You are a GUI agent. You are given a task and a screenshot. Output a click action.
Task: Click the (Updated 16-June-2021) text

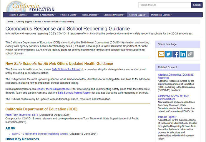[x=83, y=134]
